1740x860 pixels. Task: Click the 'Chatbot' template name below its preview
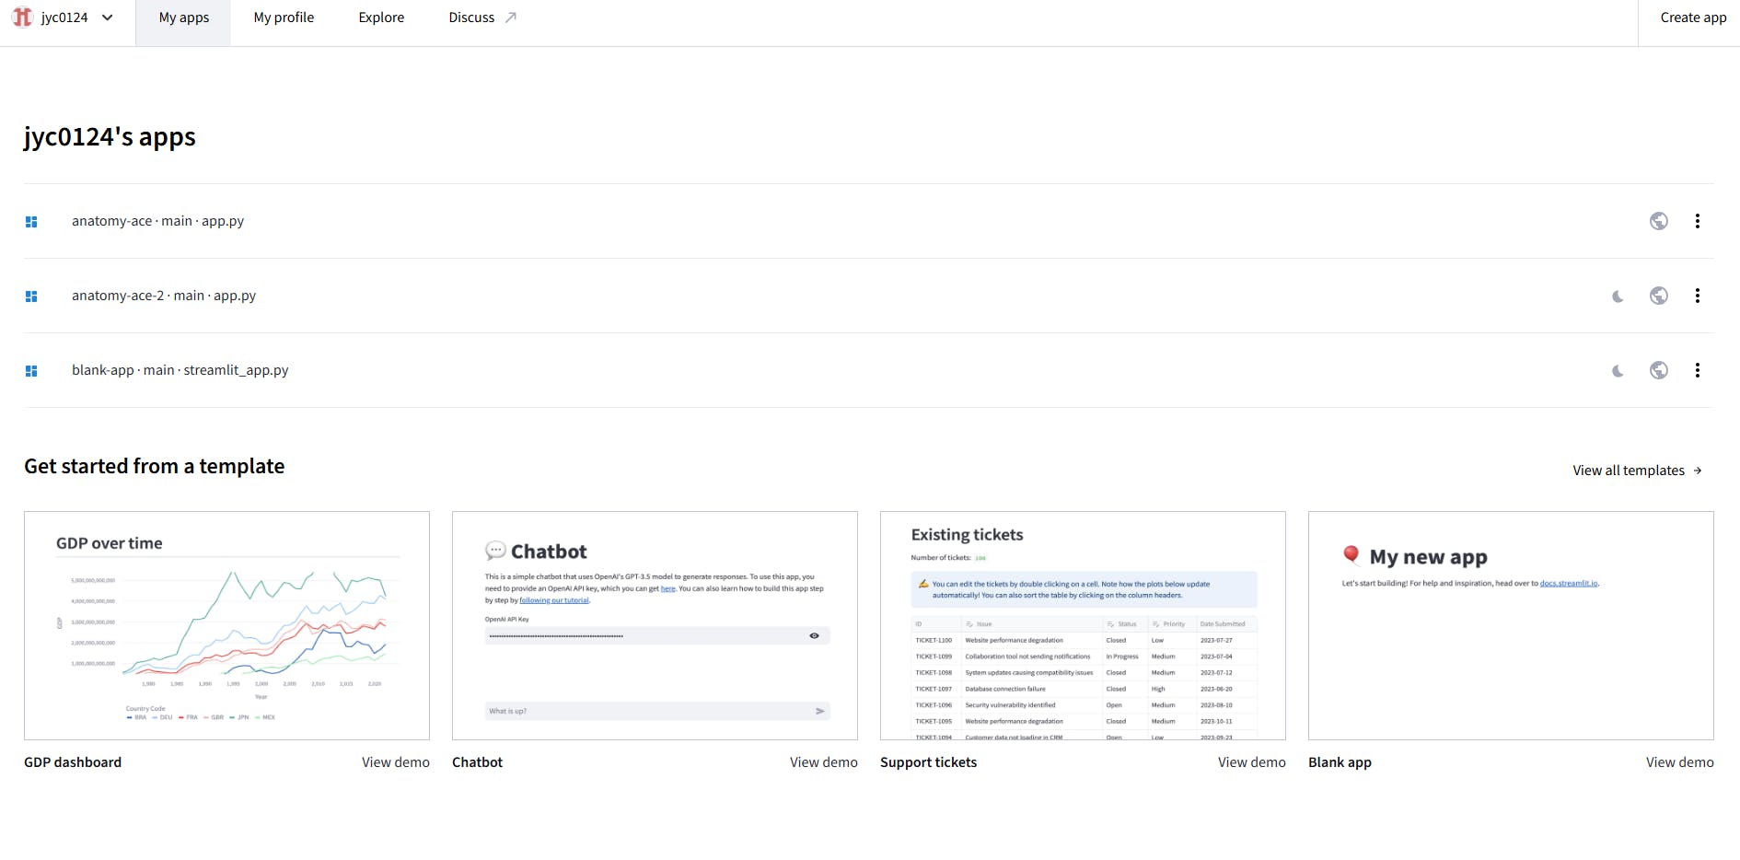tap(477, 762)
